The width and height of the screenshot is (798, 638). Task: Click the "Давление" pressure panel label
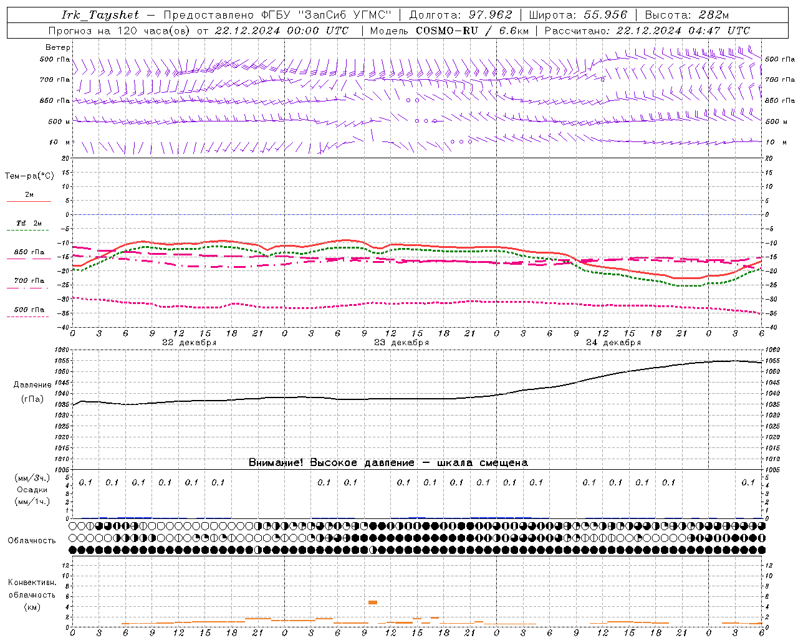pos(32,385)
